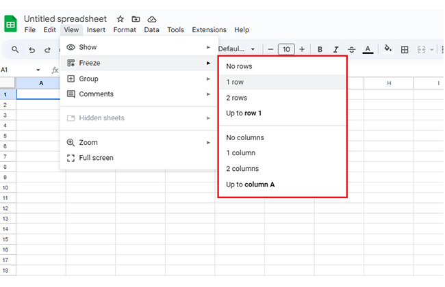The height and width of the screenshot is (287, 445).
Task: Click the font size input field
Action: pyautogui.click(x=286, y=49)
